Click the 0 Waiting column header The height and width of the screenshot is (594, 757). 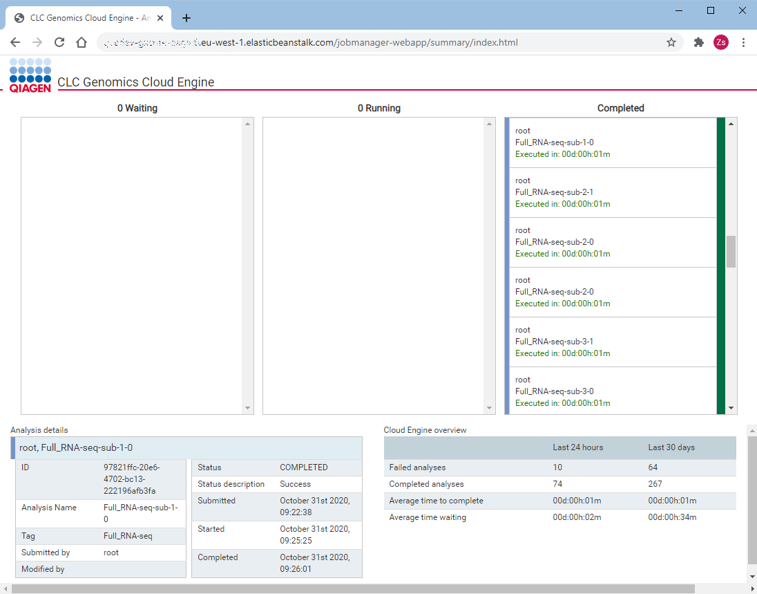click(137, 109)
